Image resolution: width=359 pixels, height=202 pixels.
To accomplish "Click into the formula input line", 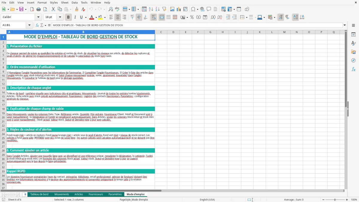I will point(197,25).
